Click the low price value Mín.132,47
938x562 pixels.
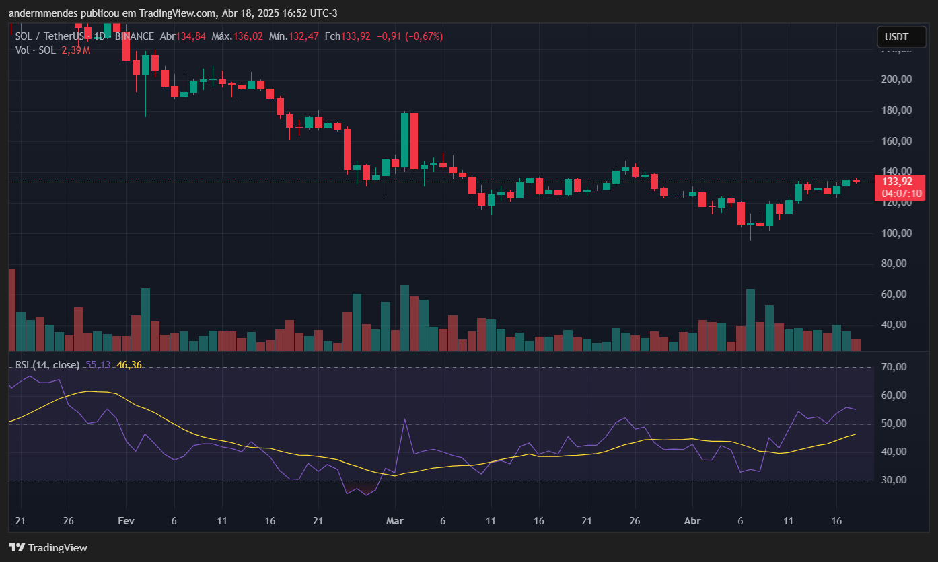tap(294, 36)
